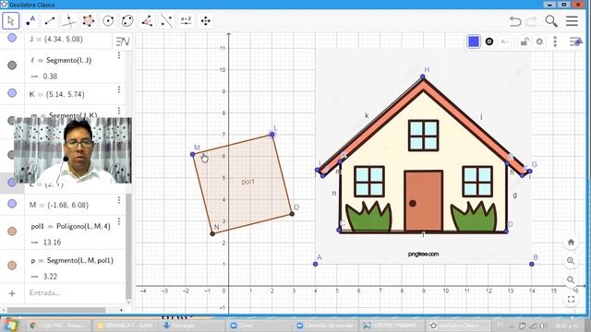The width and height of the screenshot is (591, 332).
Task: Select the Line tool
Action: [x=50, y=20]
